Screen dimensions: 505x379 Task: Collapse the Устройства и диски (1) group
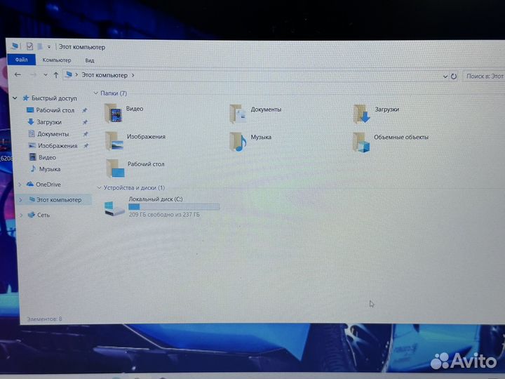(x=99, y=187)
